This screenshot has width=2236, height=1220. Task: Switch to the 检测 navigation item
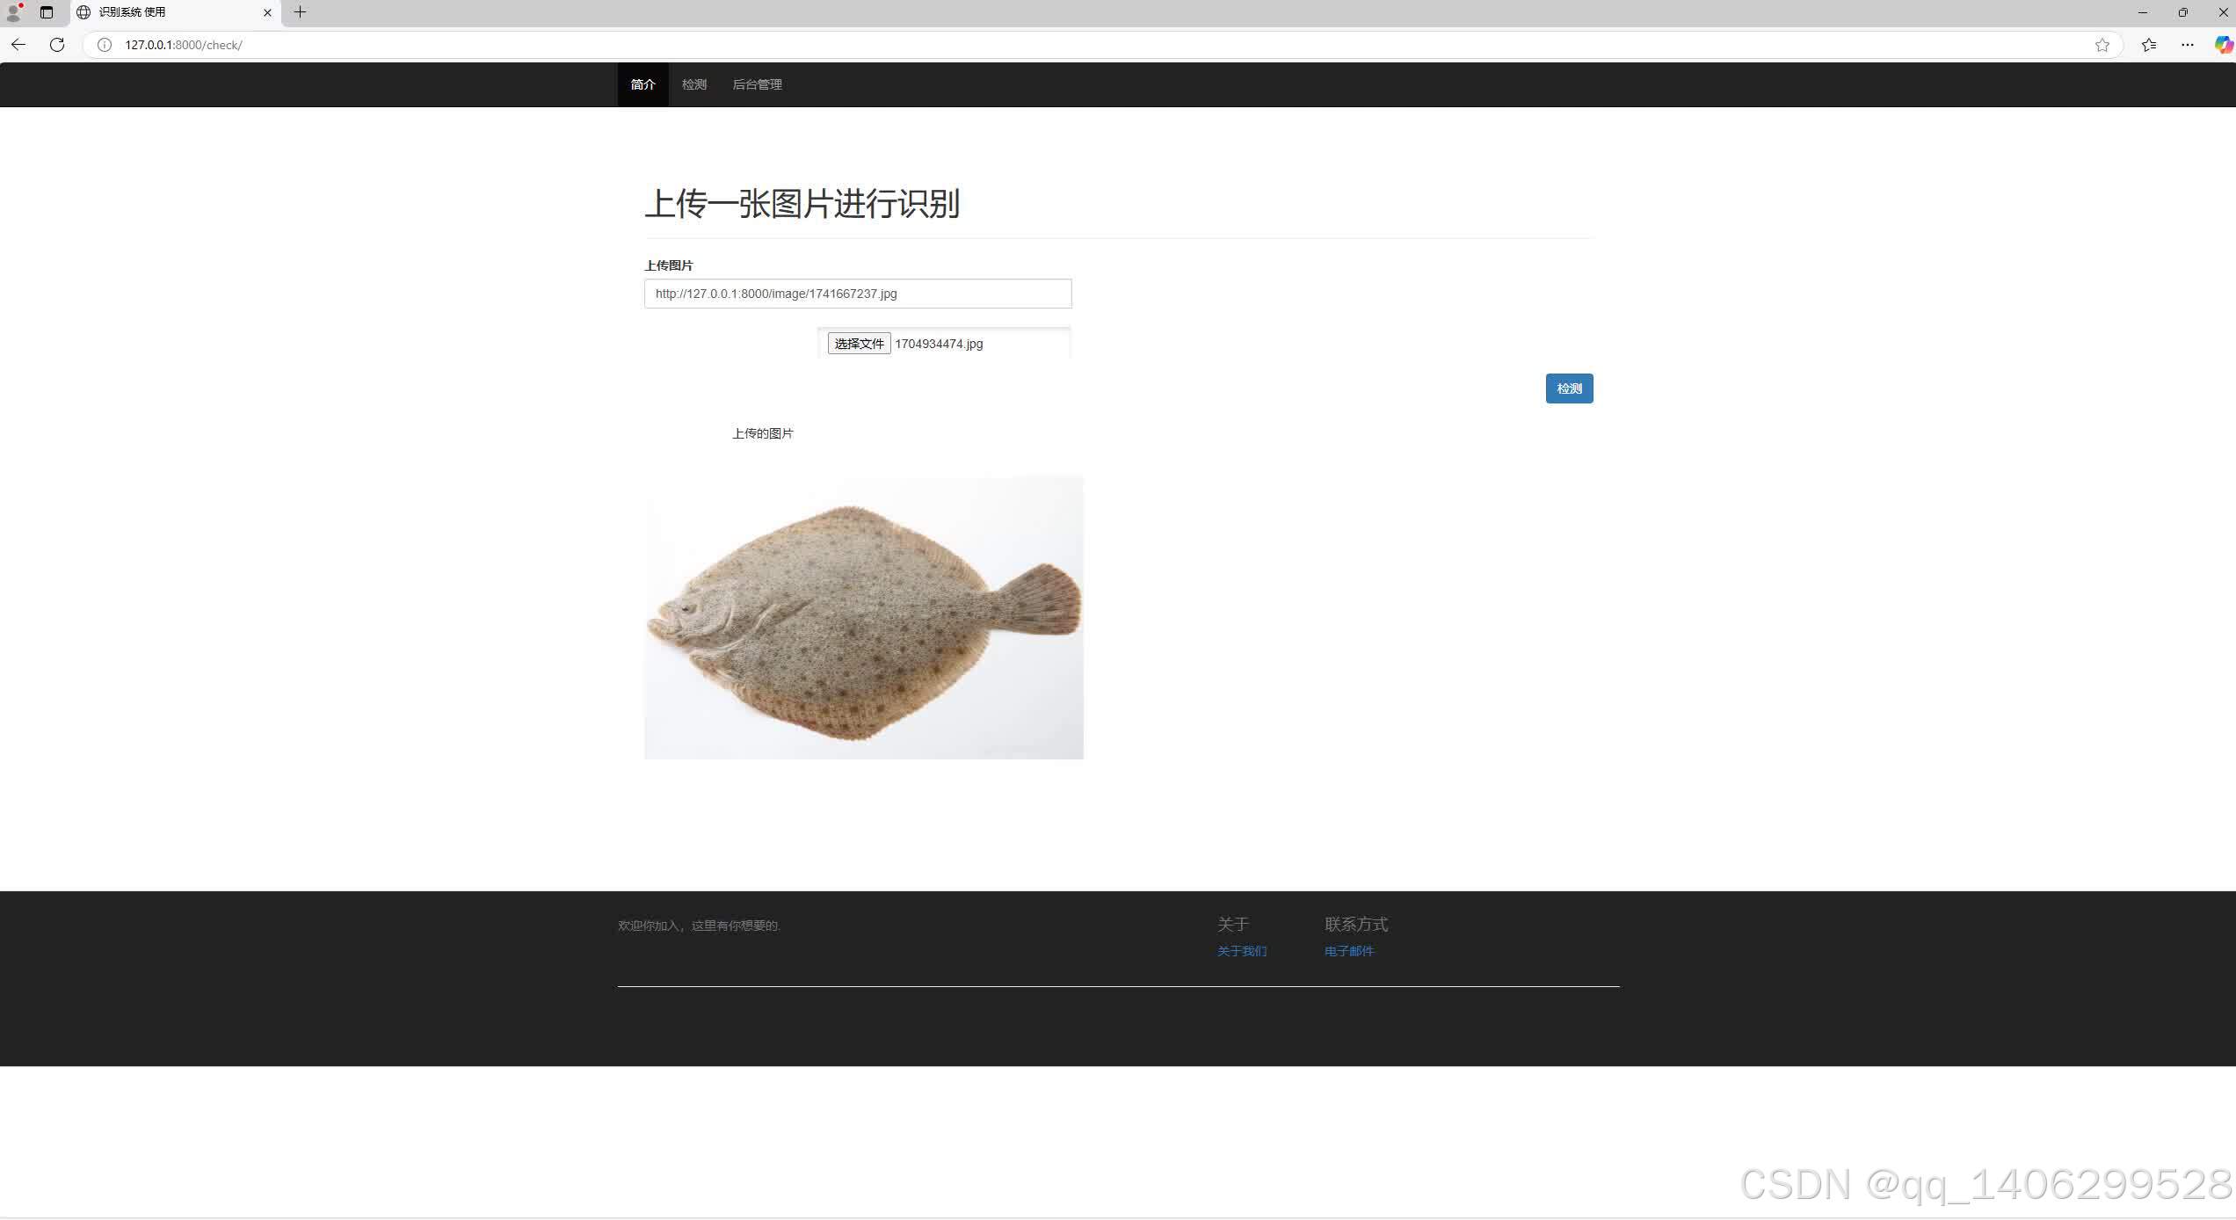coord(693,84)
